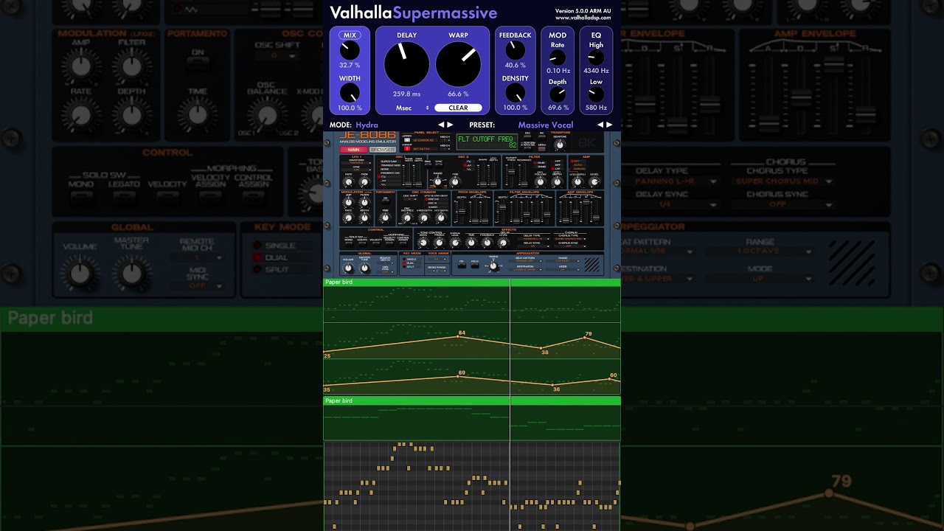Click the JE-8086 Transpose semitone knob

(560, 145)
